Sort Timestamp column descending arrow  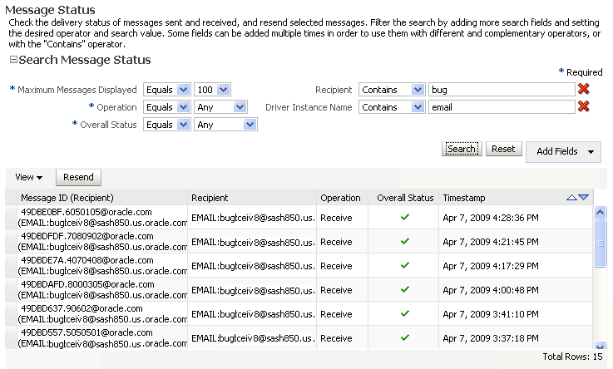(x=583, y=198)
